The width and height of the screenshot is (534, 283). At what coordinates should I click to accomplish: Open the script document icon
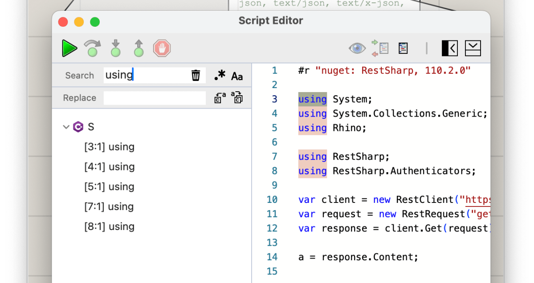(x=403, y=49)
